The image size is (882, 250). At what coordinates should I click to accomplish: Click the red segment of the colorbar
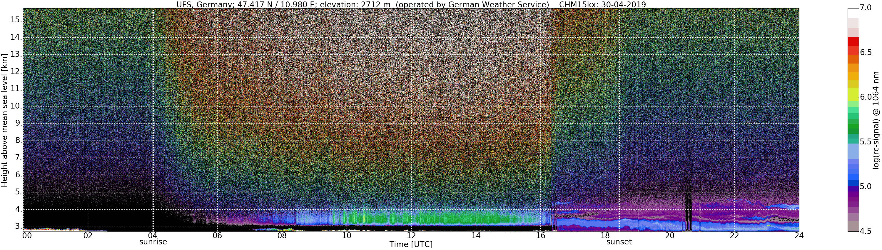853,42
